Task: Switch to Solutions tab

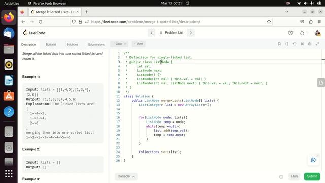Action: tap(72, 44)
